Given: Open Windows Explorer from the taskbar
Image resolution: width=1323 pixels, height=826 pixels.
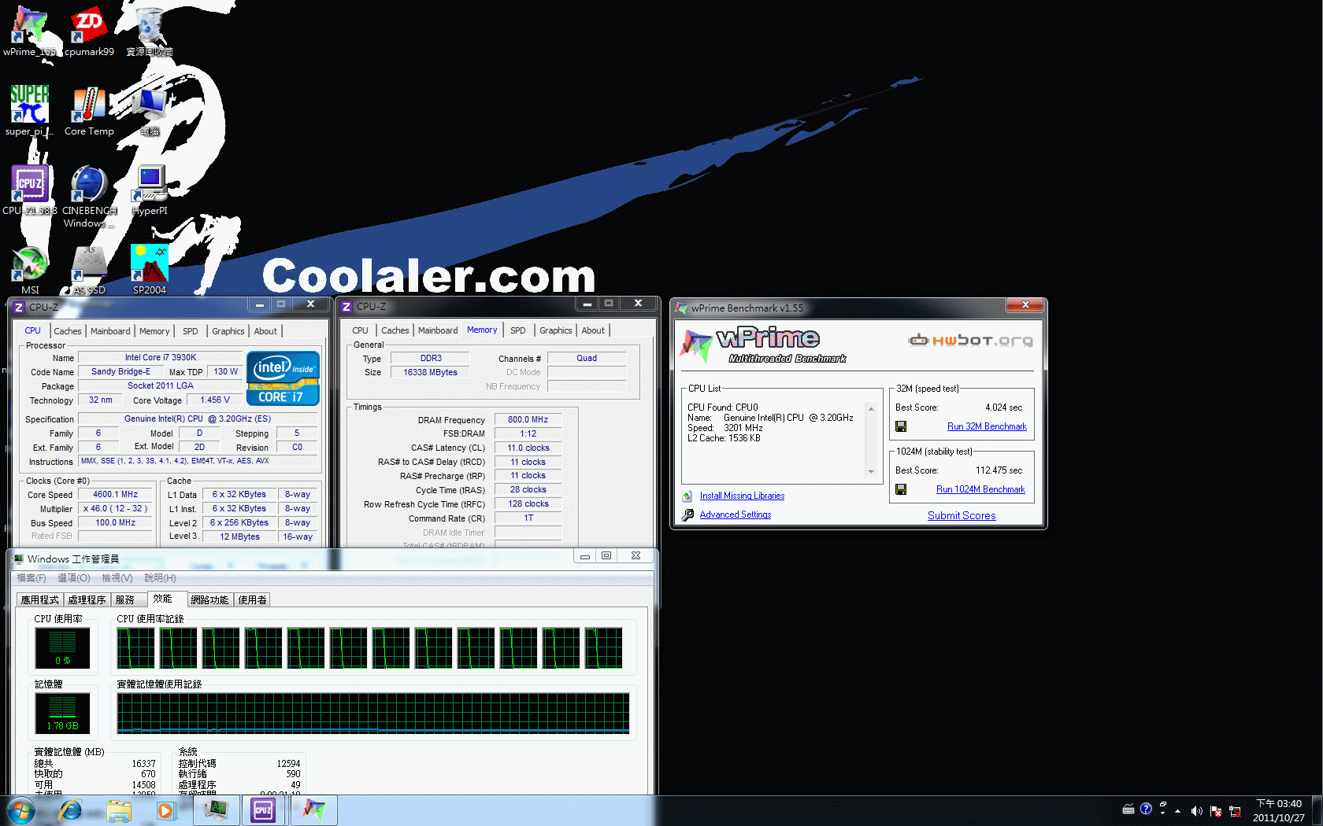Looking at the screenshot, I should (x=118, y=810).
